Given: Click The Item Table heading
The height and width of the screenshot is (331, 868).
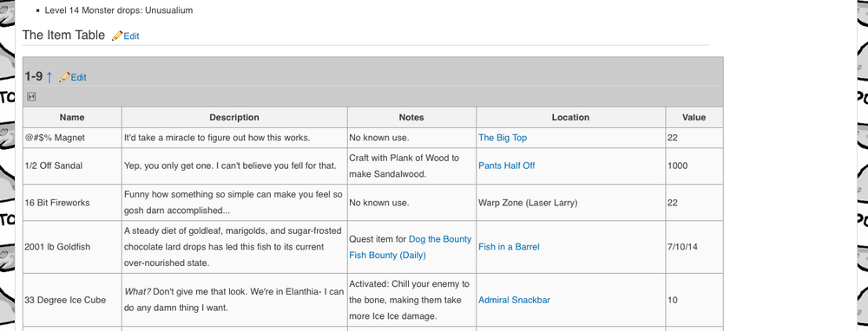Looking at the screenshot, I should [x=63, y=36].
